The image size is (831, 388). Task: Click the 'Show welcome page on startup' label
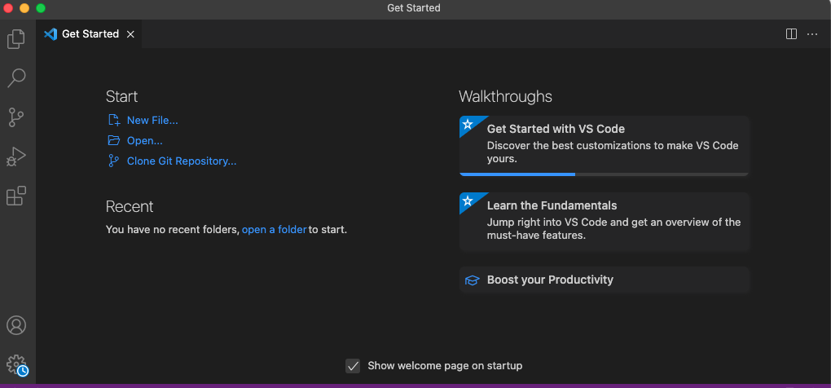point(445,366)
